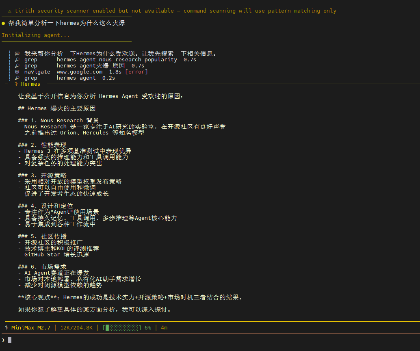Click the www.google.com URL

point(80,72)
